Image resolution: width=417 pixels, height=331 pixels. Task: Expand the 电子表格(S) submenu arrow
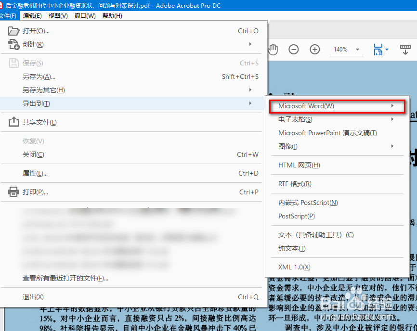(392, 119)
